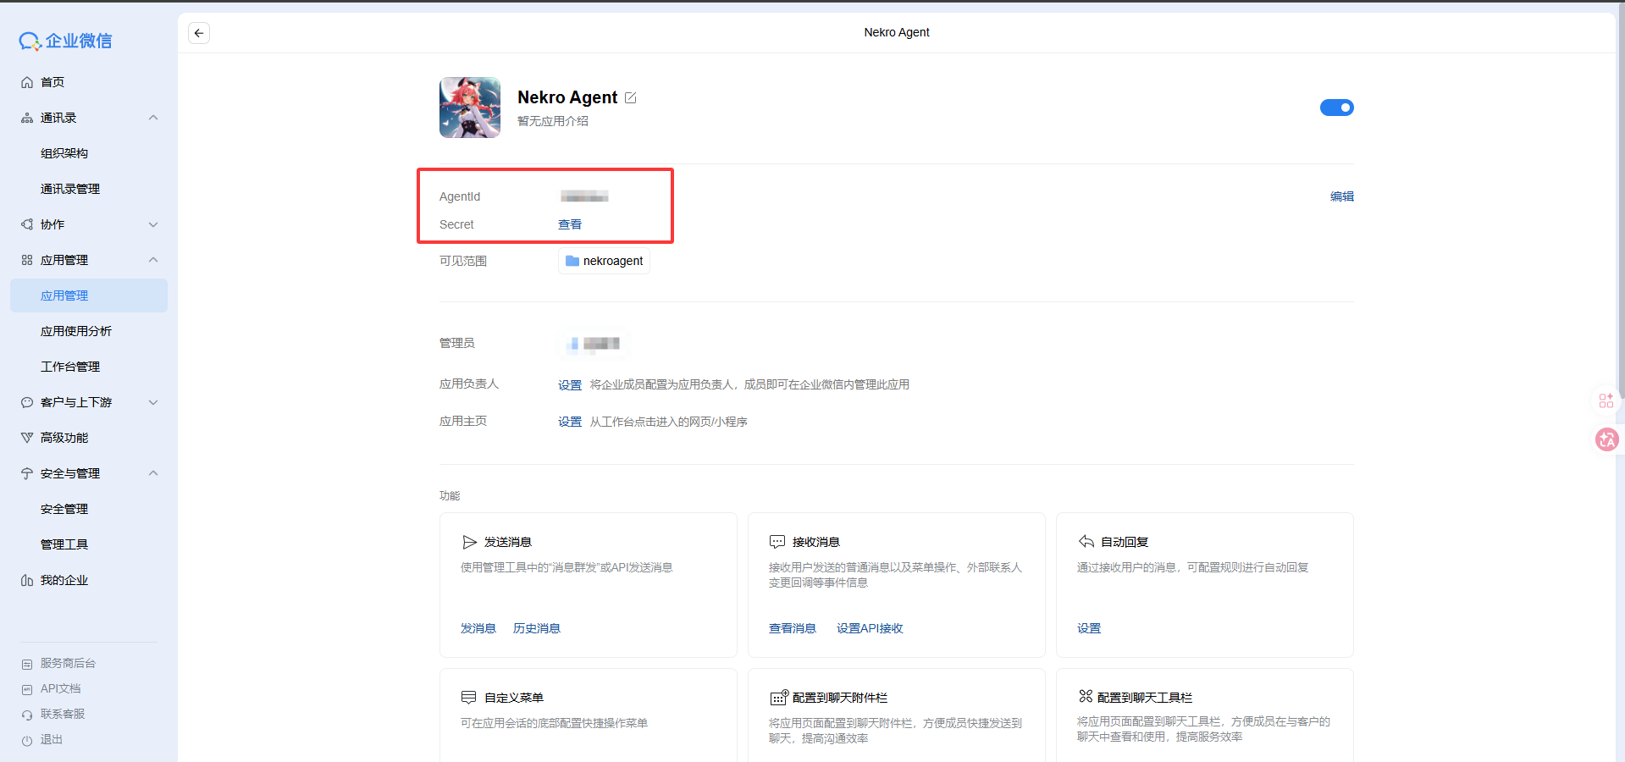Expand the 客户与上下游 sidebar section
This screenshot has width=1625, height=762.
point(153,402)
